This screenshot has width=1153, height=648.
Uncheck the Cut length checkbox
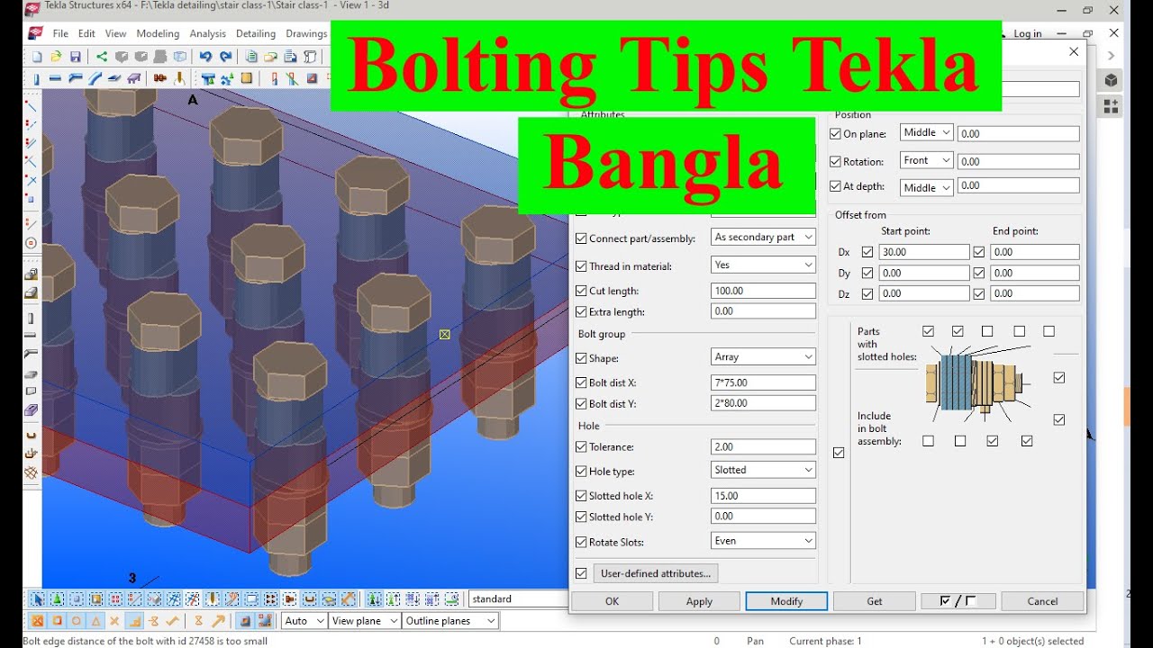pyautogui.click(x=581, y=291)
